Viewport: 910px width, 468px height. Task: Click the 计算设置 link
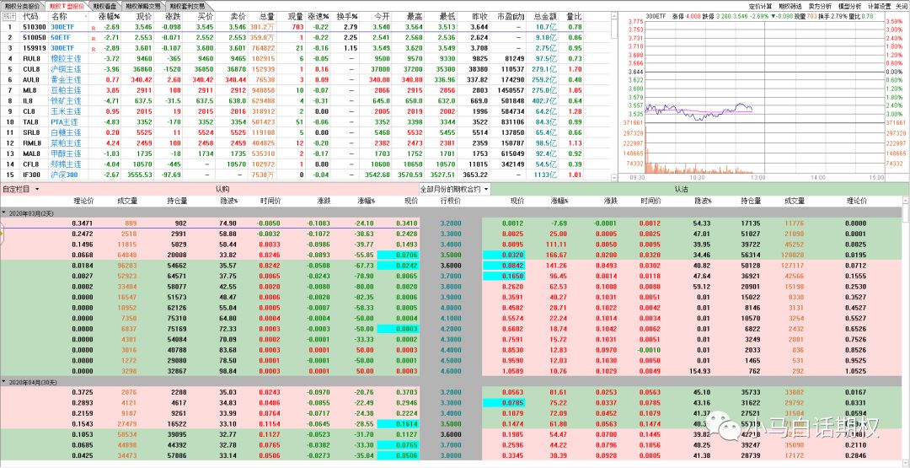[x=879, y=5]
